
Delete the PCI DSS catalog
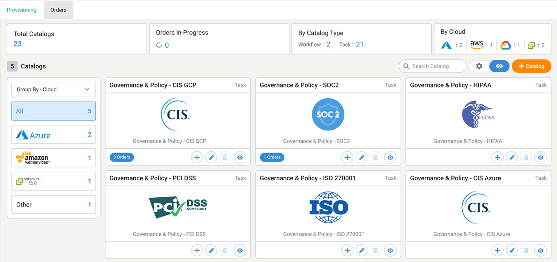coord(225,250)
